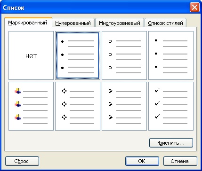The height and width of the screenshot is (171, 202).
Task: Select the four-diamond bullet style
Action: pyautogui.click(x=78, y=106)
